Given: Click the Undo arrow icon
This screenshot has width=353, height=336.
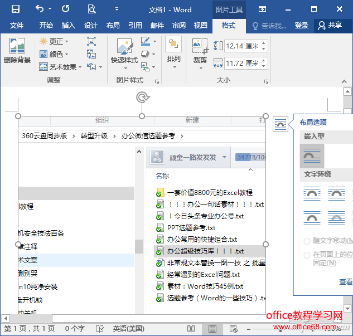Looking at the screenshot, I should (39, 9).
